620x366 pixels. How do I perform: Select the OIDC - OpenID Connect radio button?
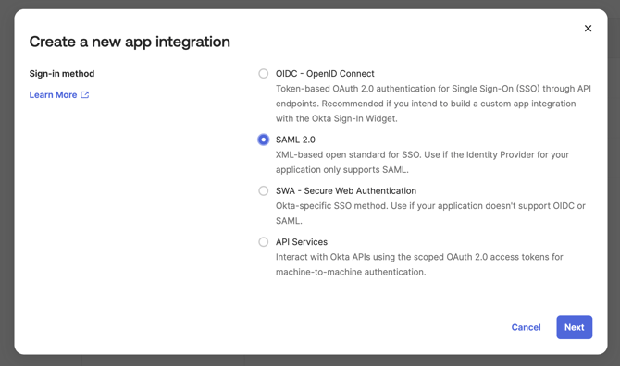[x=264, y=74]
